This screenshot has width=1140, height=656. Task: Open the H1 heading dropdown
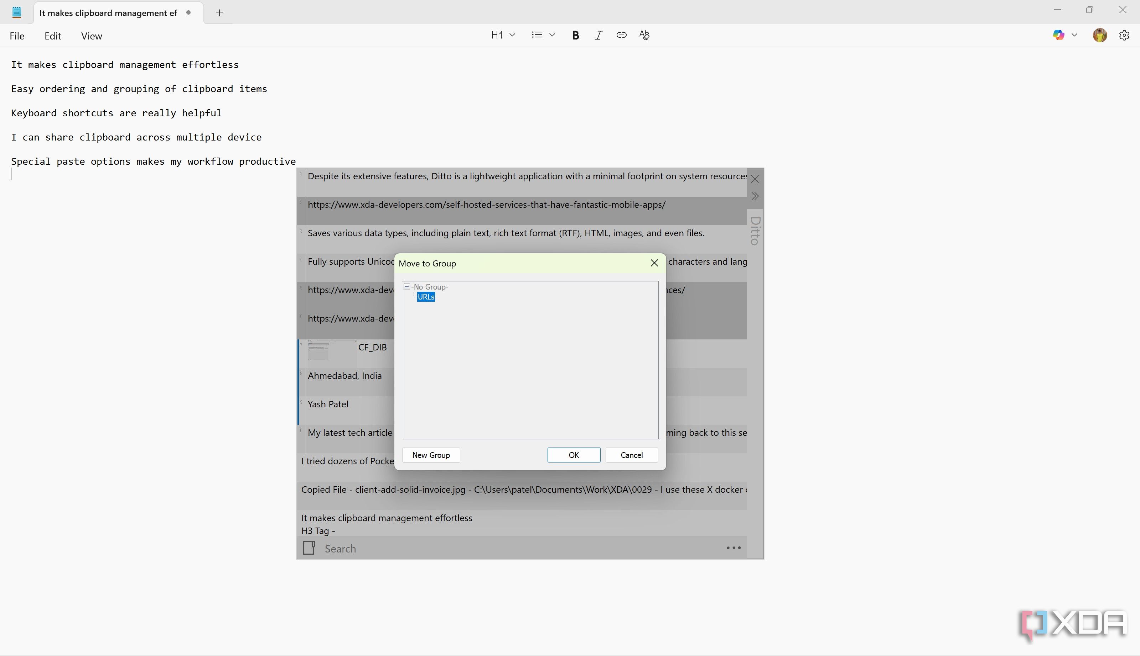[503, 35]
